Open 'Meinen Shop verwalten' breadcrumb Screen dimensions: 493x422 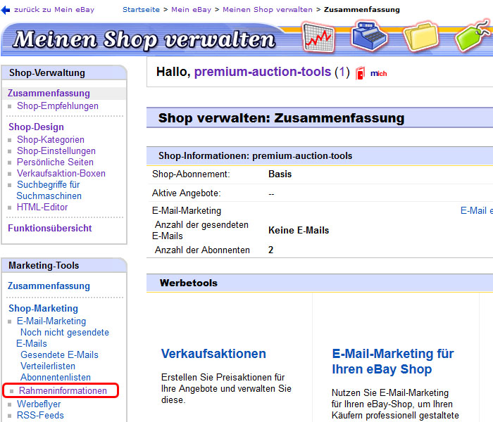point(268,10)
